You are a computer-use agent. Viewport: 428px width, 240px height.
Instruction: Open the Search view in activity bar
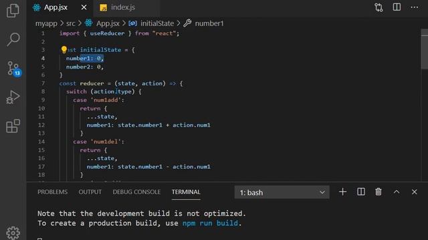(13, 39)
